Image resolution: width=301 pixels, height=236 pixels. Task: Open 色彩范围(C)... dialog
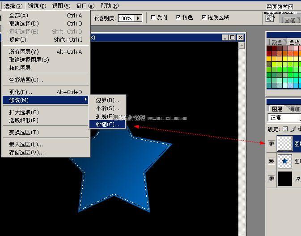[46, 80]
